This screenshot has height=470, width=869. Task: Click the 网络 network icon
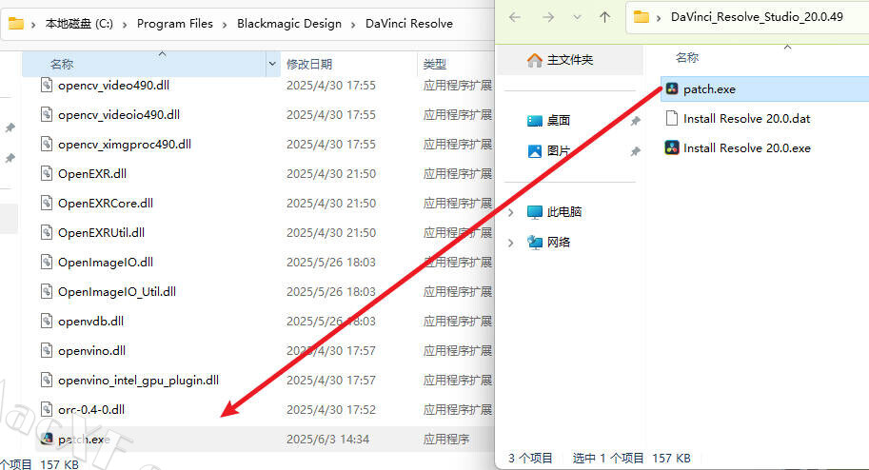535,243
